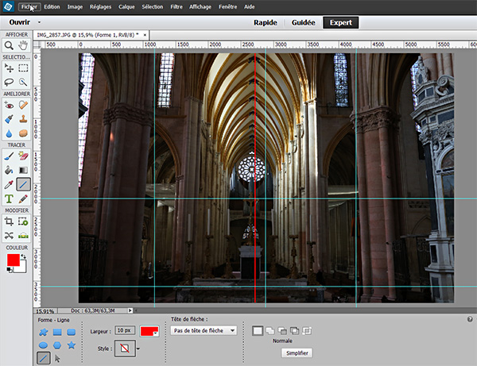The width and height of the screenshot is (477, 366).
Task: Open the Filtre menu
Action: tap(176, 6)
